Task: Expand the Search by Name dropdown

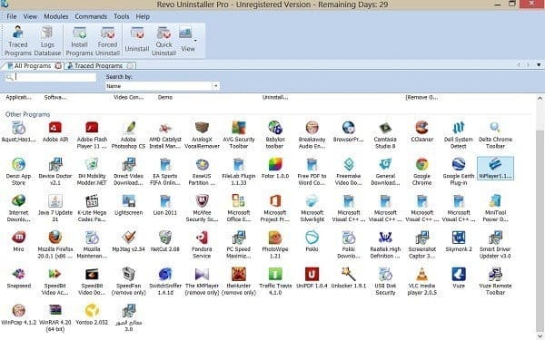Action: 216,86
